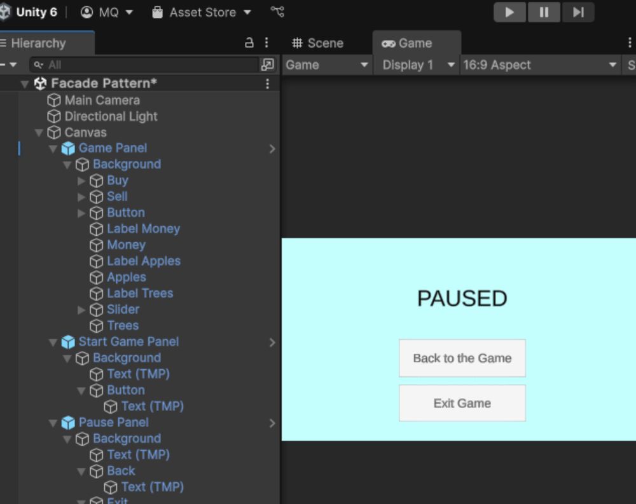Click the Directional Light cube icon
Screen dimensions: 636x504
coord(54,116)
